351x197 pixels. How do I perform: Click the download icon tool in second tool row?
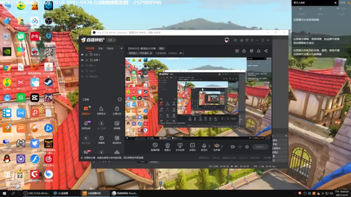(101, 125)
